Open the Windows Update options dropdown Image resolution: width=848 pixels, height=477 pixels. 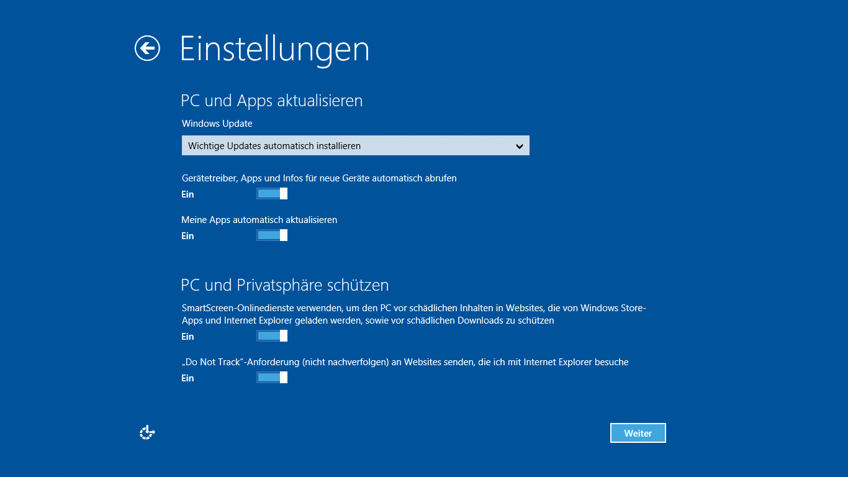[x=355, y=146]
